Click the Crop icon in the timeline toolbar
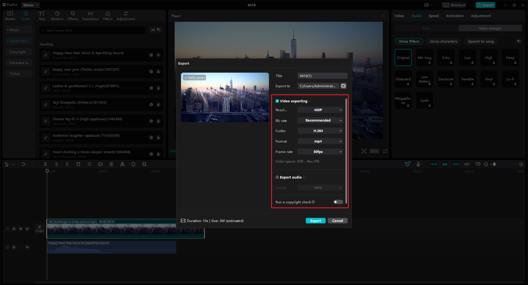This screenshot has width=528, height=285. click(x=144, y=164)
